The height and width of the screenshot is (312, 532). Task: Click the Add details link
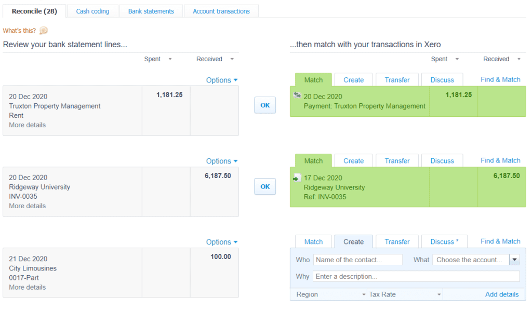pyautogui.click(x=502, y=294)
